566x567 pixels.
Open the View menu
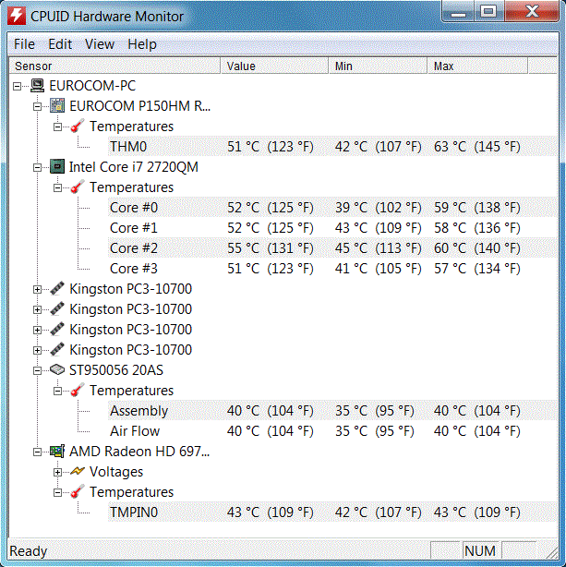100,44
